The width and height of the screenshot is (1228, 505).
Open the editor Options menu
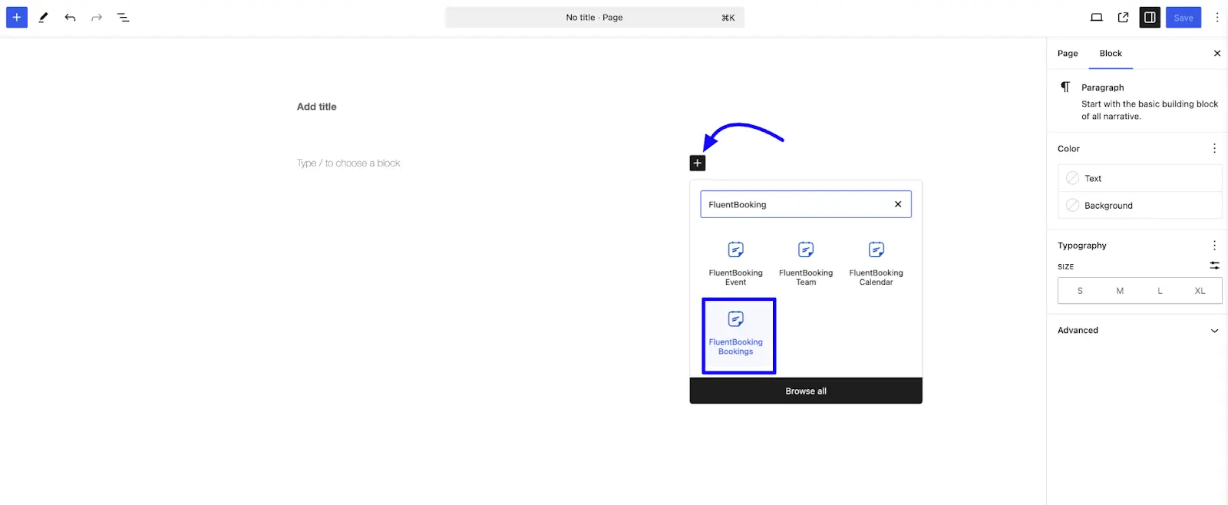[1217, 17]
